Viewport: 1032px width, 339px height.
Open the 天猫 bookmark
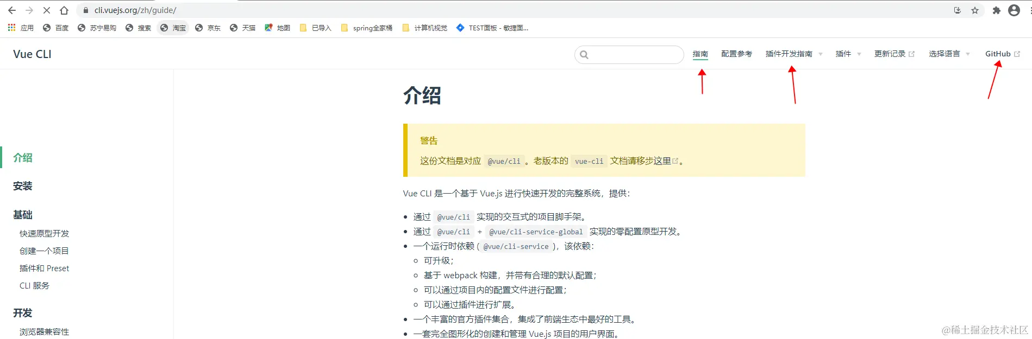click(242, 28)
